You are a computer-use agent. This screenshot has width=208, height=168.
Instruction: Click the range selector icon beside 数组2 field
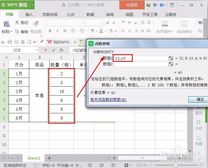[170, 64]
